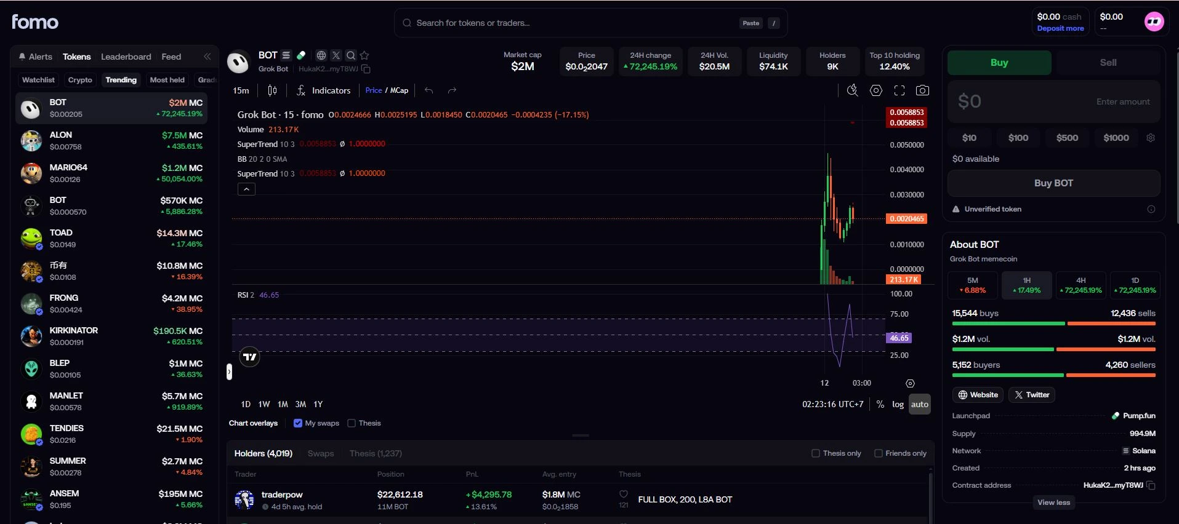
Task: Open the quick search lightning icon
Action: (853, 90)
